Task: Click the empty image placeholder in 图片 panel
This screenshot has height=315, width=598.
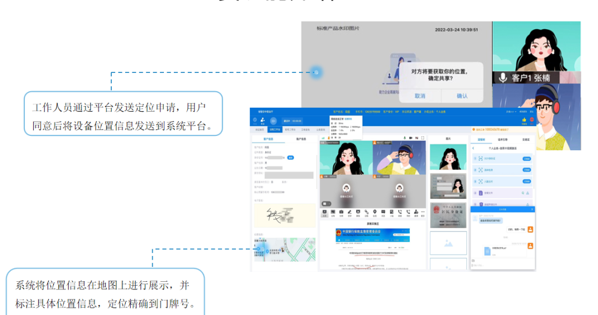Action: pos(448,243)
